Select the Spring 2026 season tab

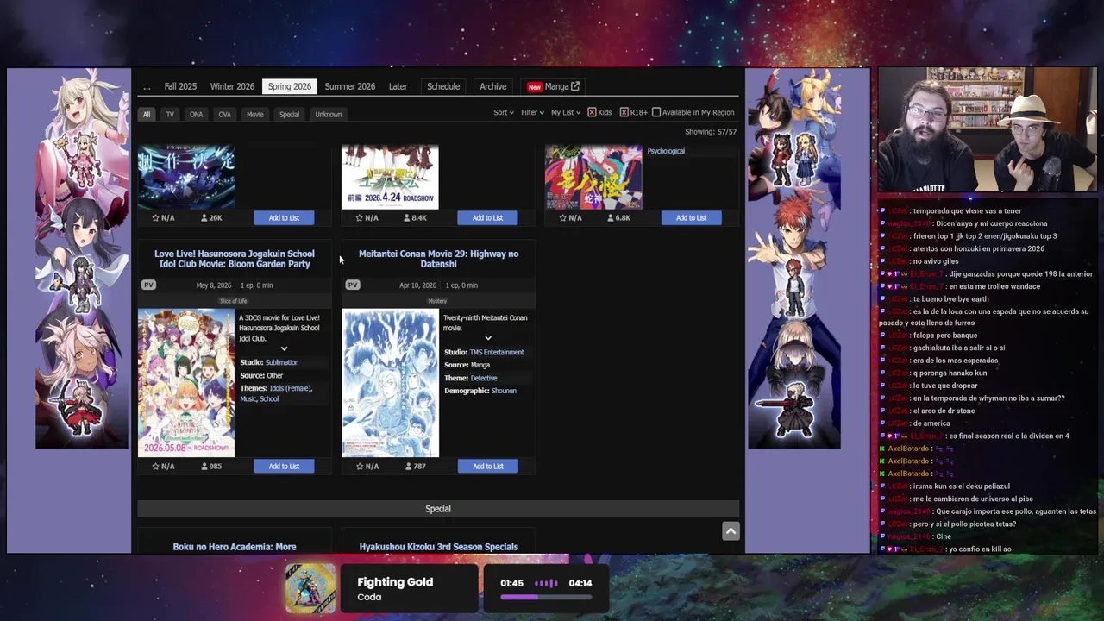pyautogui.click(x=290, y=86)
